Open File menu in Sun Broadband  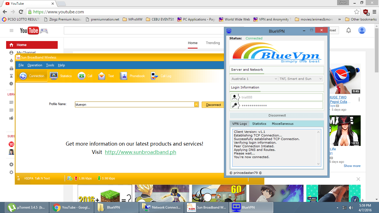(21, 65)
